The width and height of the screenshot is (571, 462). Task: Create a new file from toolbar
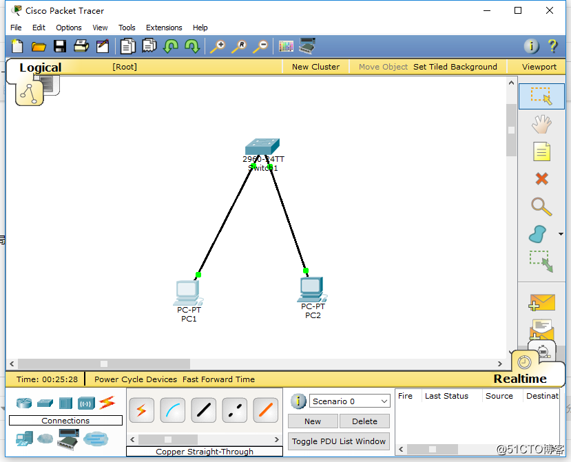pyautogui.click(x=17, y=46)
